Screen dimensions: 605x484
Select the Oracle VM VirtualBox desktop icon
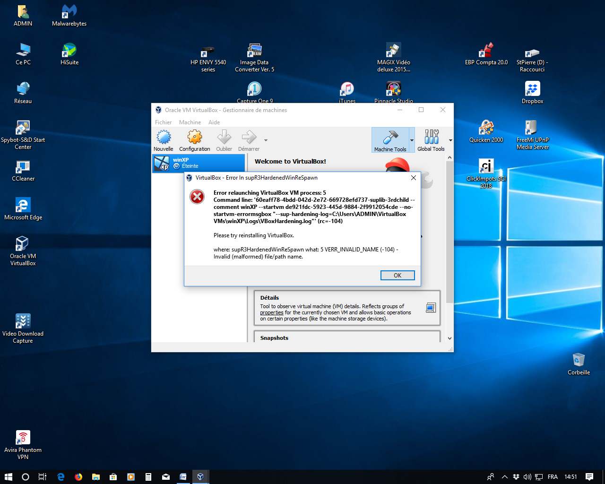[x=23, y=251]
